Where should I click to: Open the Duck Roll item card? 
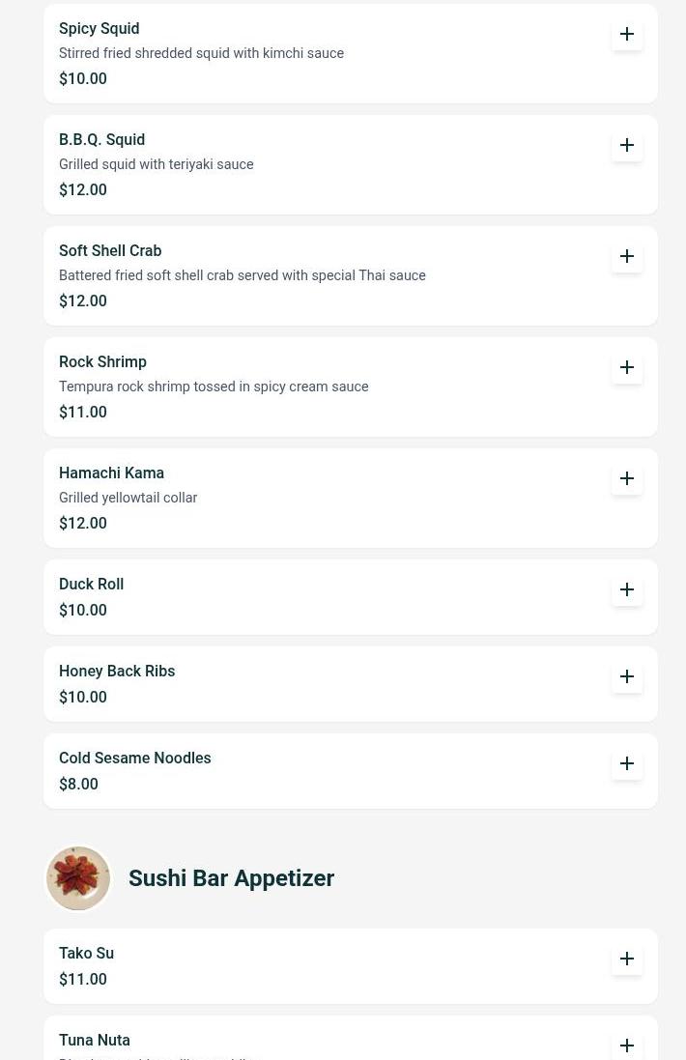[x=350, y=597]
